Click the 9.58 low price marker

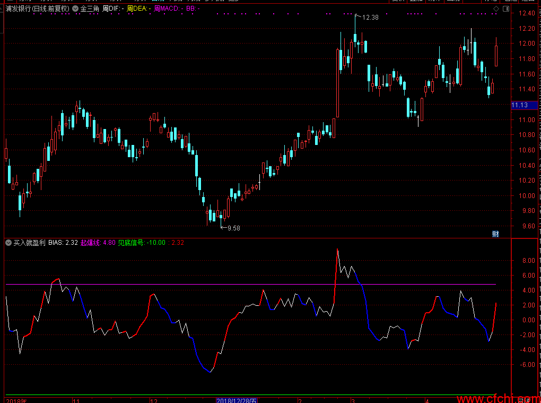point(233,228)
